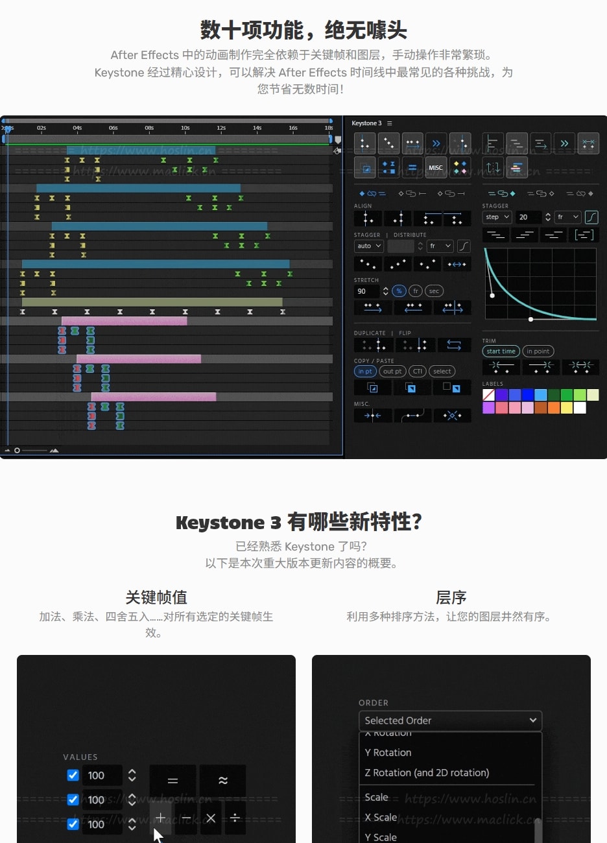This screenshot has height=843, width=607.
Task: Toggle the layer stagger S-curve easing button
Action: (591, 217)
